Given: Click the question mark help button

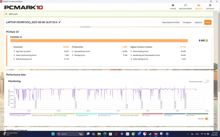Looking at the screenshot, I should pyautogui.click(x=211, y=14).
